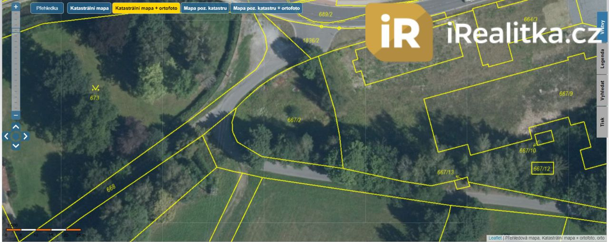
Task: Pan the map down with arrow
Action: [16, 146]
